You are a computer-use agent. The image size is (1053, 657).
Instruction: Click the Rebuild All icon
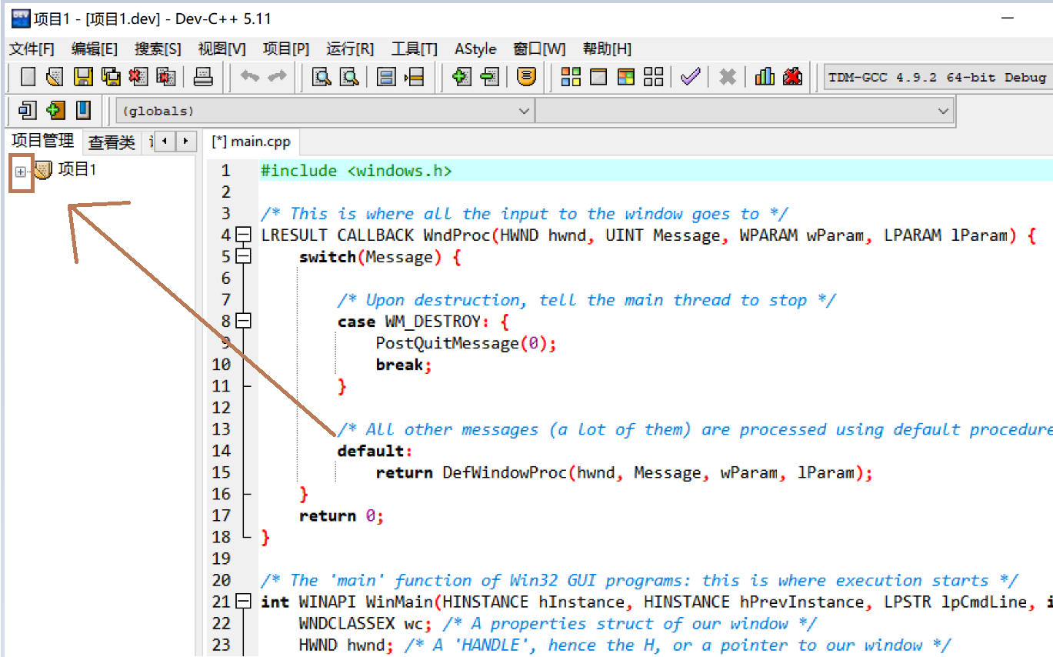click(x=654, y=77)
